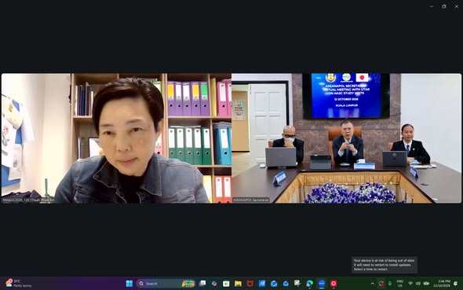Switch to the Zoom app in taskbar
The width and height of the screenshot is (463, 290).
pyautogui.click(x=322, y=284)
